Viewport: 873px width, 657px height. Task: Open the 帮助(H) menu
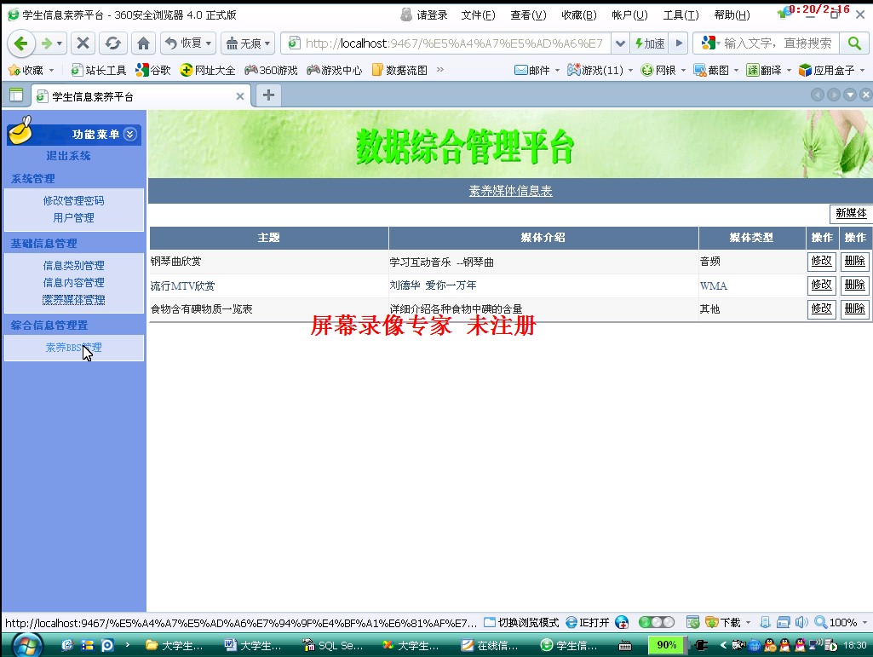(732, 15)
